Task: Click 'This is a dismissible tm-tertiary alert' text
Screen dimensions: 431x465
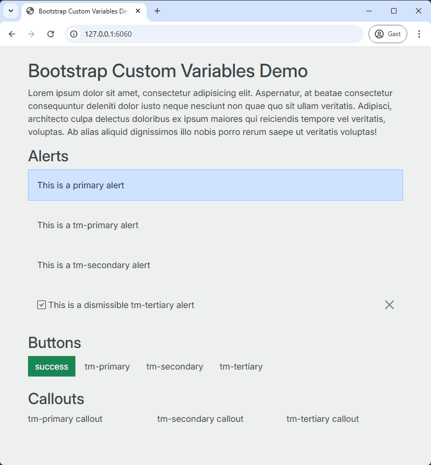Action: [121, 305]
